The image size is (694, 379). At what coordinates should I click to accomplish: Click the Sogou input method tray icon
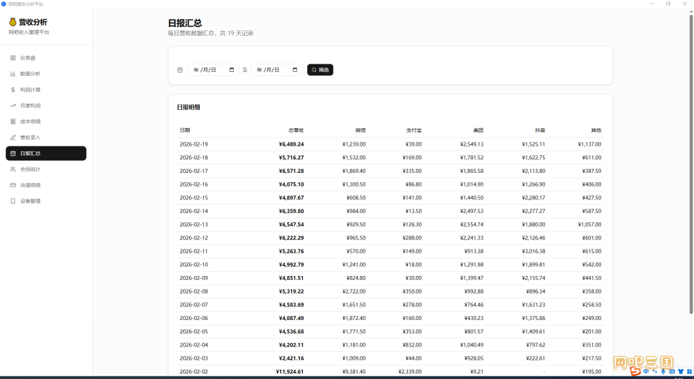(636, 372)
